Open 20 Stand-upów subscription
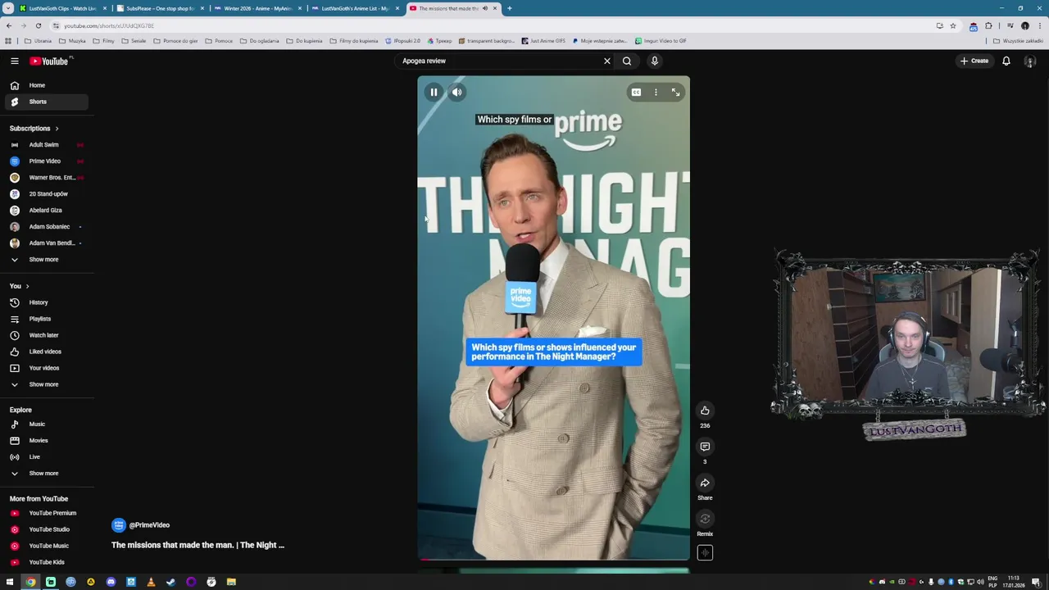 [x=47, y=193]
